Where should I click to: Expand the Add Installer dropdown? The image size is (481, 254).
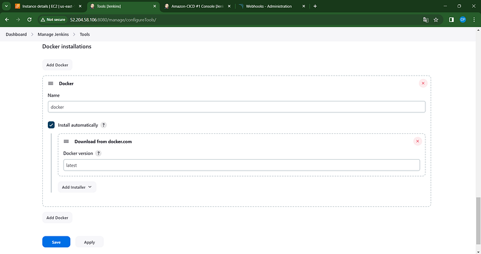click(x=77, y=187)
